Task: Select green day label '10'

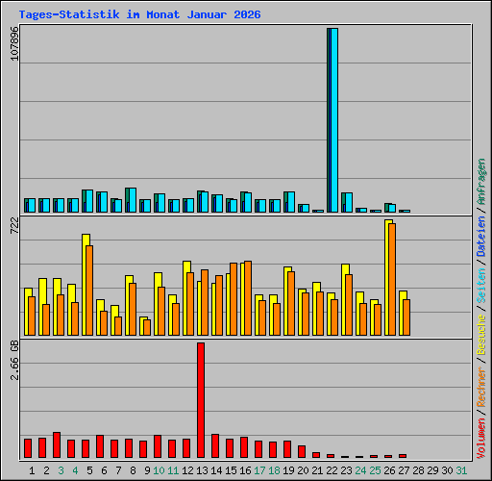Action: (x=159, y=470)
